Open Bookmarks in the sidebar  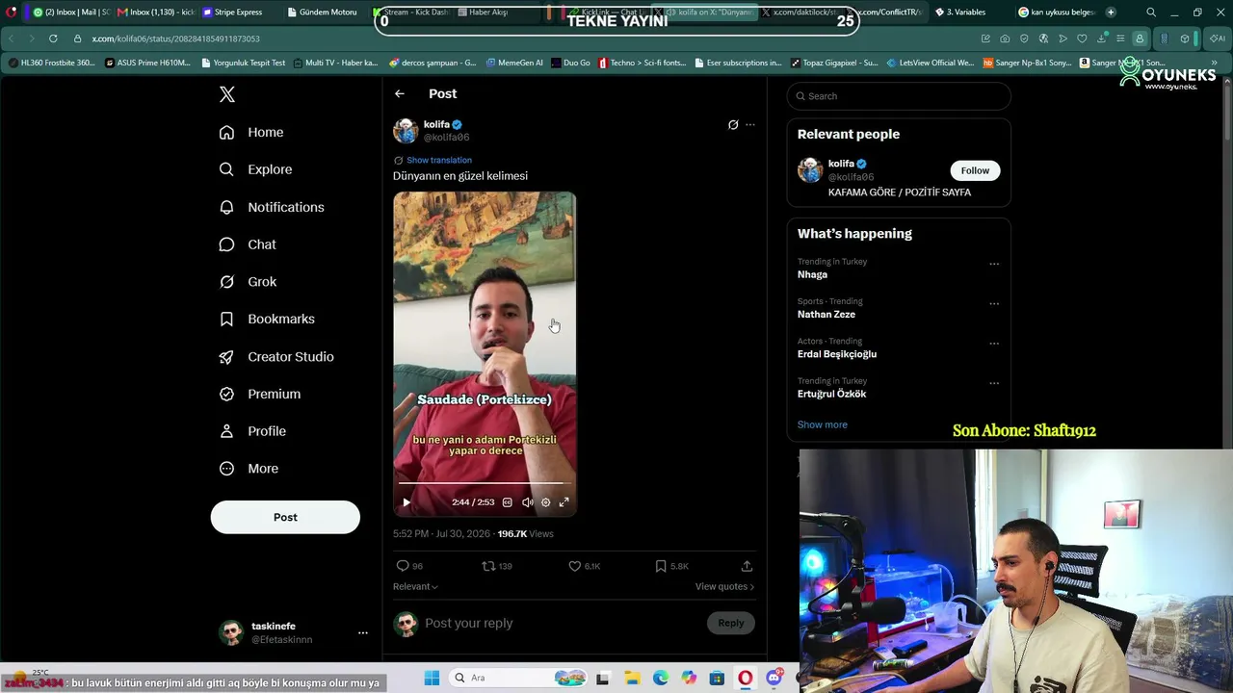(x=267, y=319)
